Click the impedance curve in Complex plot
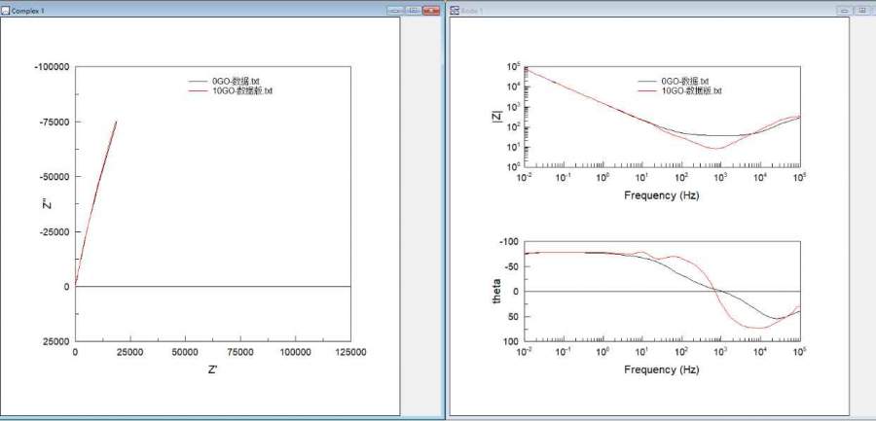This screenshot has height=421, width=876. point(96,202)
